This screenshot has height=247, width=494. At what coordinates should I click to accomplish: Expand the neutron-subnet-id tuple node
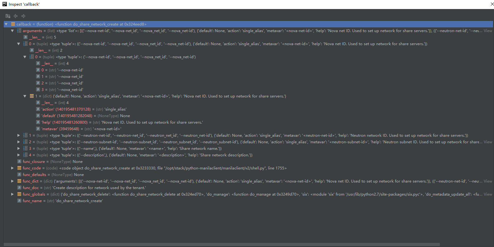19,142
